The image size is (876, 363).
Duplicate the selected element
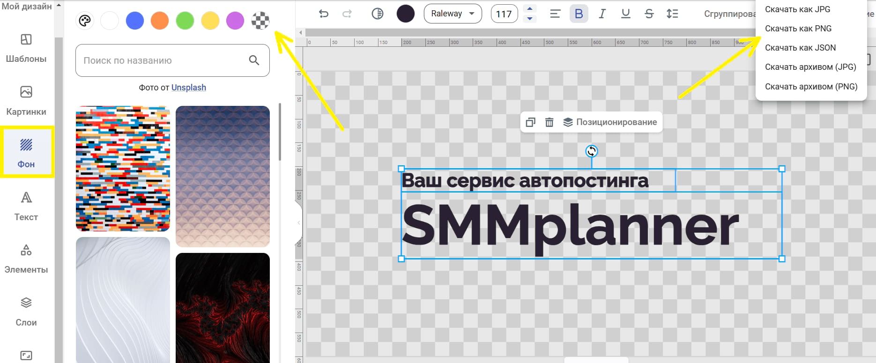tap(530, 122)
